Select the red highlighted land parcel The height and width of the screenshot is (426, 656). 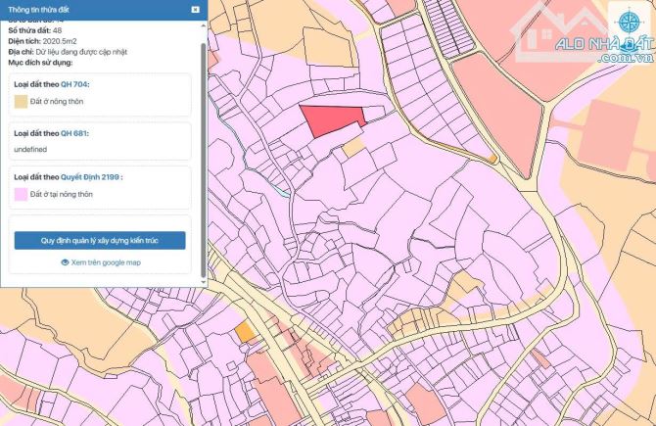point(329,121)
